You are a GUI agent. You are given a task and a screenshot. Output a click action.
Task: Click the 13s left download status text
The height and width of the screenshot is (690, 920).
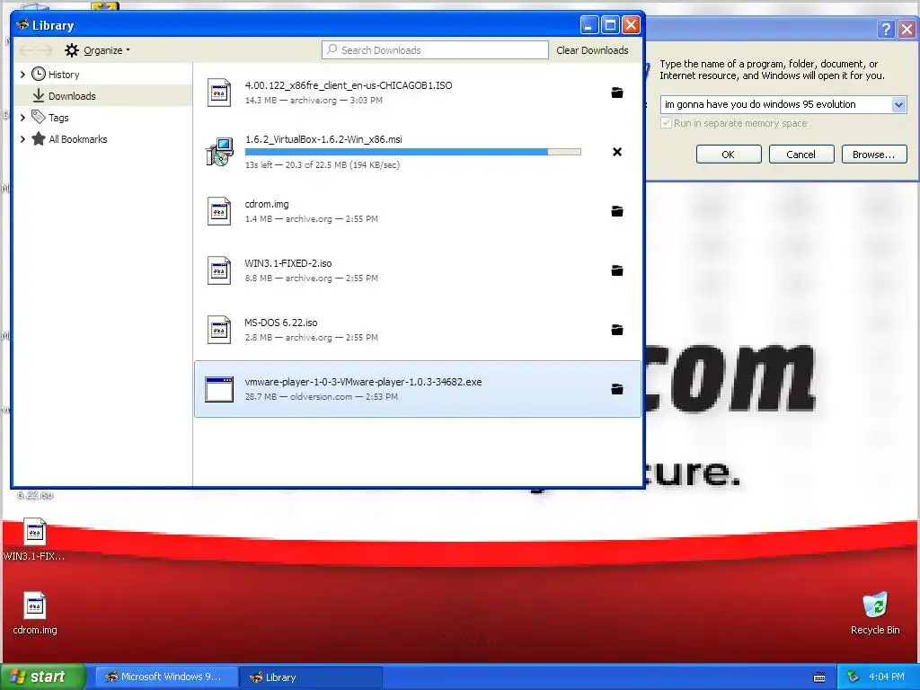coord(323,165)
